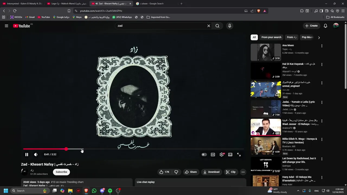Show next filter chips arrow
This screenshot has width=347, height=195.
pos(319,38)
